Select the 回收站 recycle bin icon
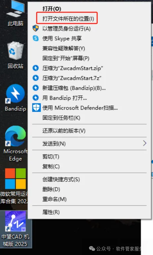 pos(16,55)
